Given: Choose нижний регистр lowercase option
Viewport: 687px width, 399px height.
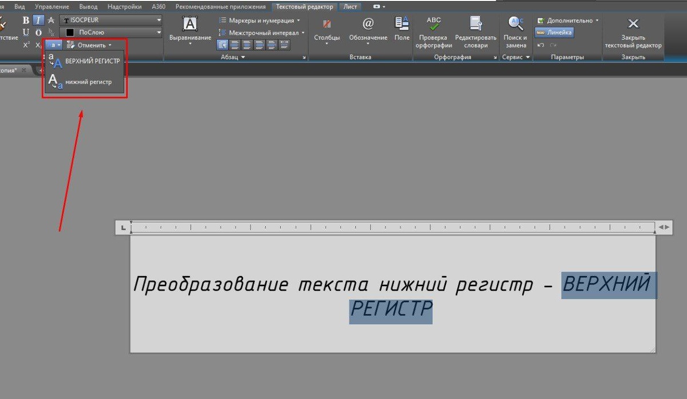Looking at the screenshot, I should tap(84, 82).
